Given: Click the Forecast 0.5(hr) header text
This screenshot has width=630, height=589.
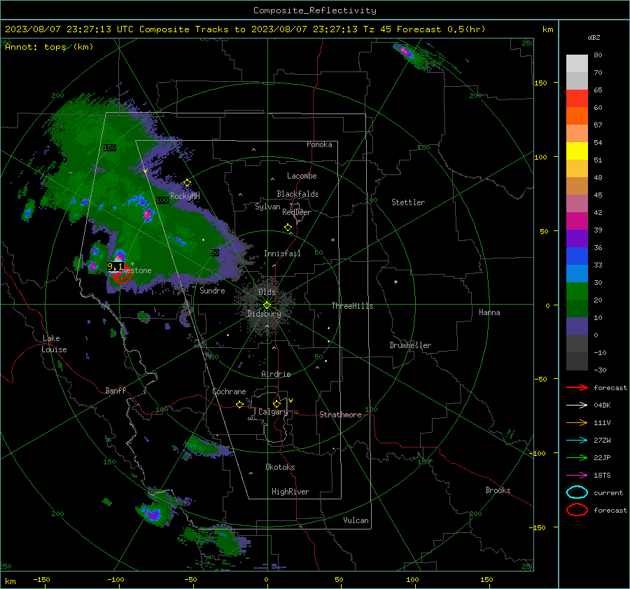Looking at the screenshot, I should pos(441,29).
